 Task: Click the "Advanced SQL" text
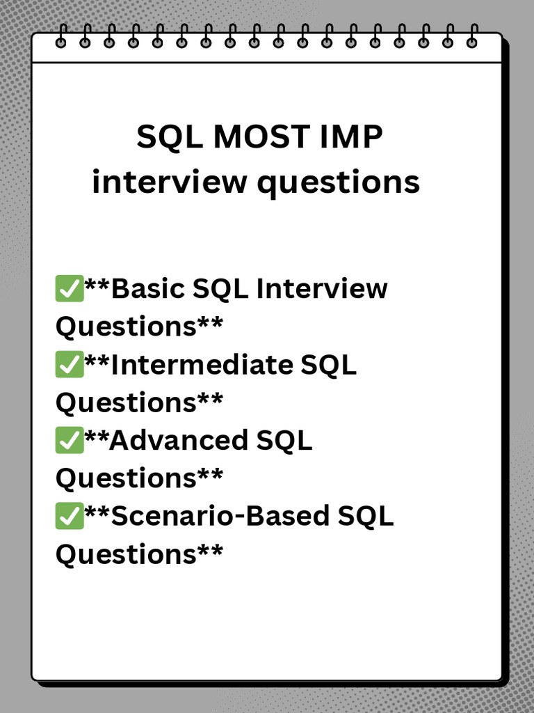pos(211,441)
